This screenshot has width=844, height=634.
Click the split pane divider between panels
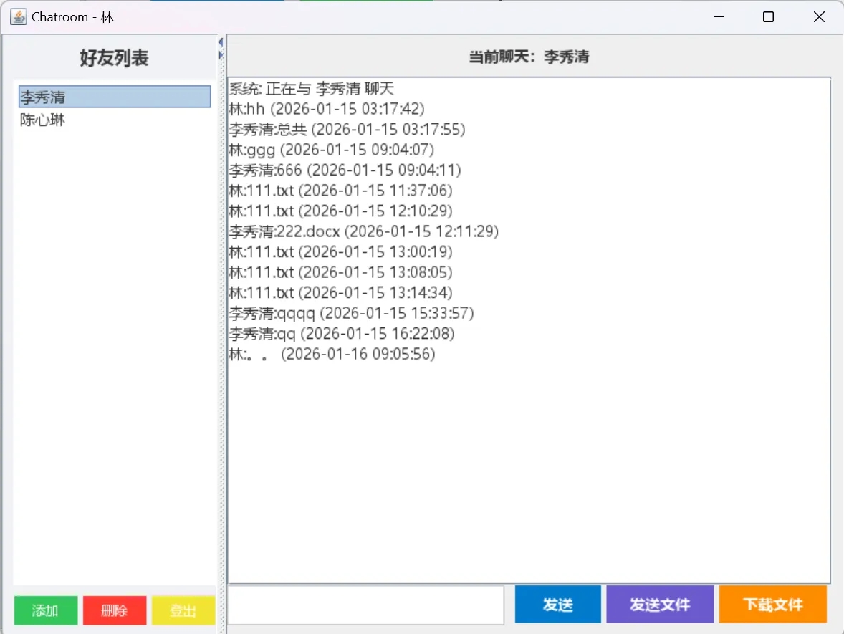[220, 322]
